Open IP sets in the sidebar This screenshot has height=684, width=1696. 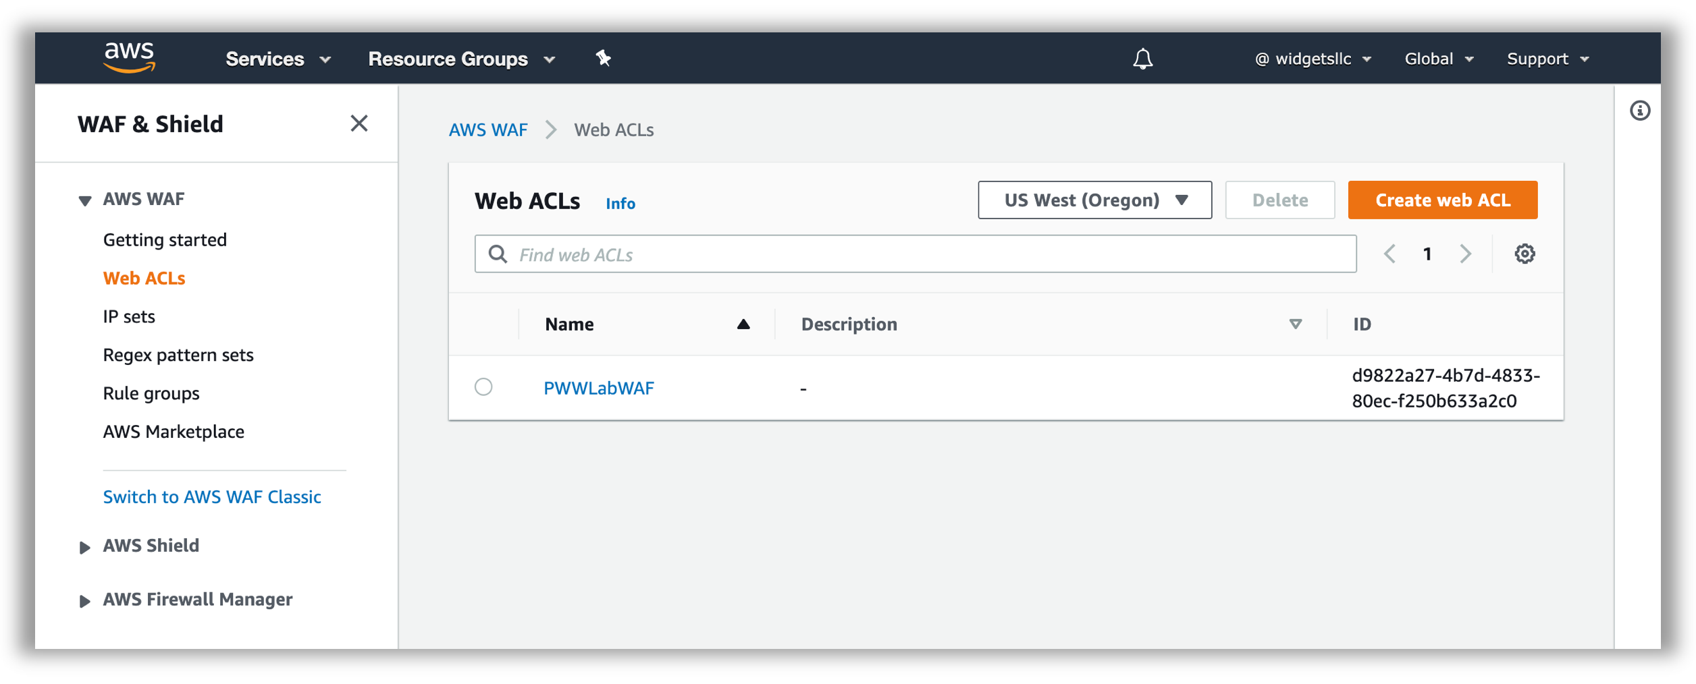tap(129, 317)
